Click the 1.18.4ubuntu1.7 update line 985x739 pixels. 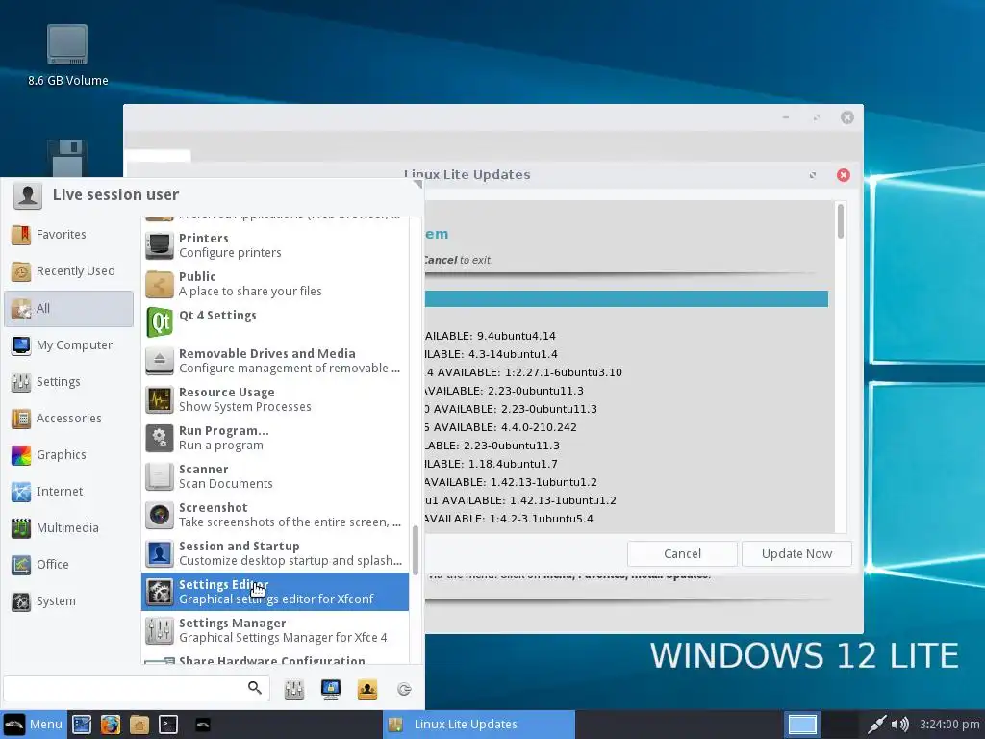(x=492, y=464)
